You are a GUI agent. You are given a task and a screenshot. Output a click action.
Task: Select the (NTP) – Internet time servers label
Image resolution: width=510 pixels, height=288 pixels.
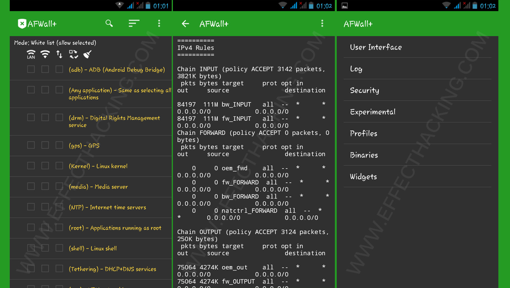pos(107,207)
